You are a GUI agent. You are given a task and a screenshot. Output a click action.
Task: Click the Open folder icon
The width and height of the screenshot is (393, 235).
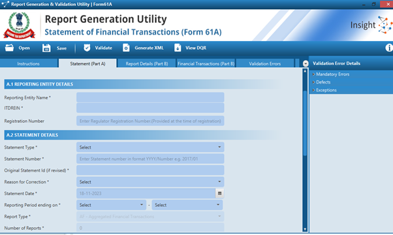tap(10, 48)
